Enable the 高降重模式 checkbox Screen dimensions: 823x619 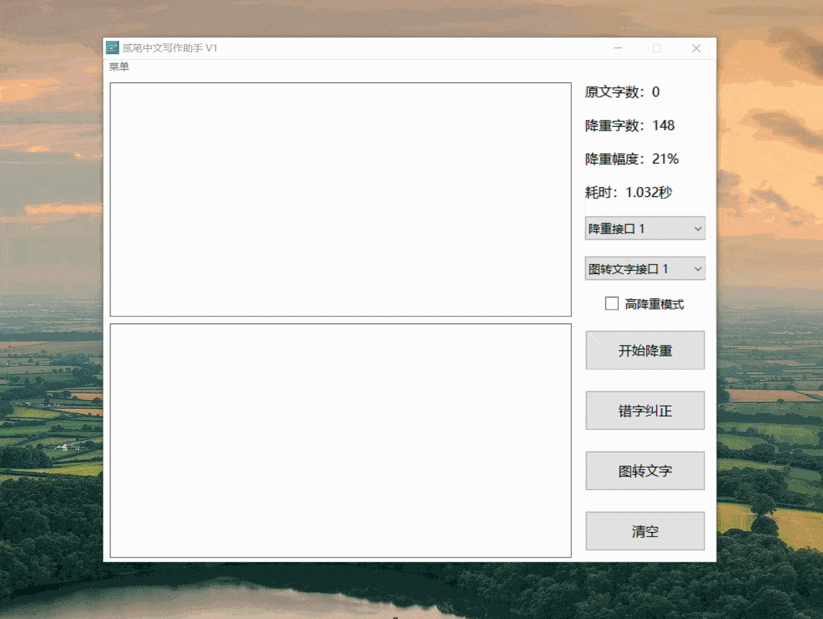coord(611,304)
